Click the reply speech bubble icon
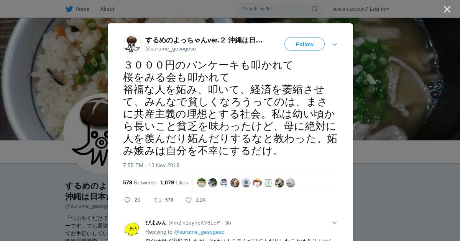 [x=127, y=200]
